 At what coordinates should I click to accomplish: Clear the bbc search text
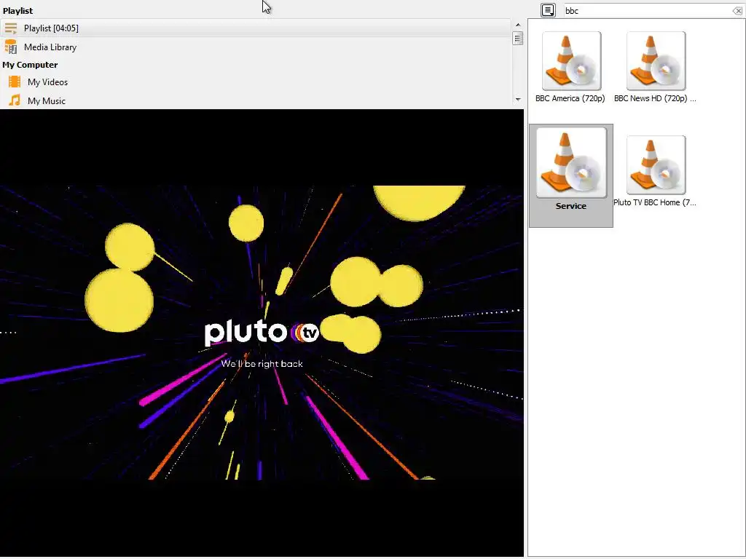(x=737, y=11)
